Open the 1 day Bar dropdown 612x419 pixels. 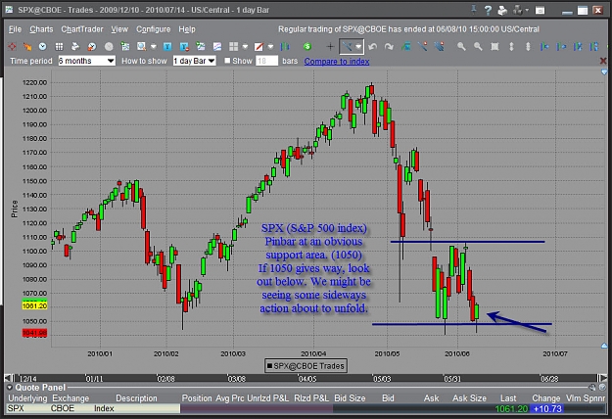pyautogui.click(x=195, y=61)
